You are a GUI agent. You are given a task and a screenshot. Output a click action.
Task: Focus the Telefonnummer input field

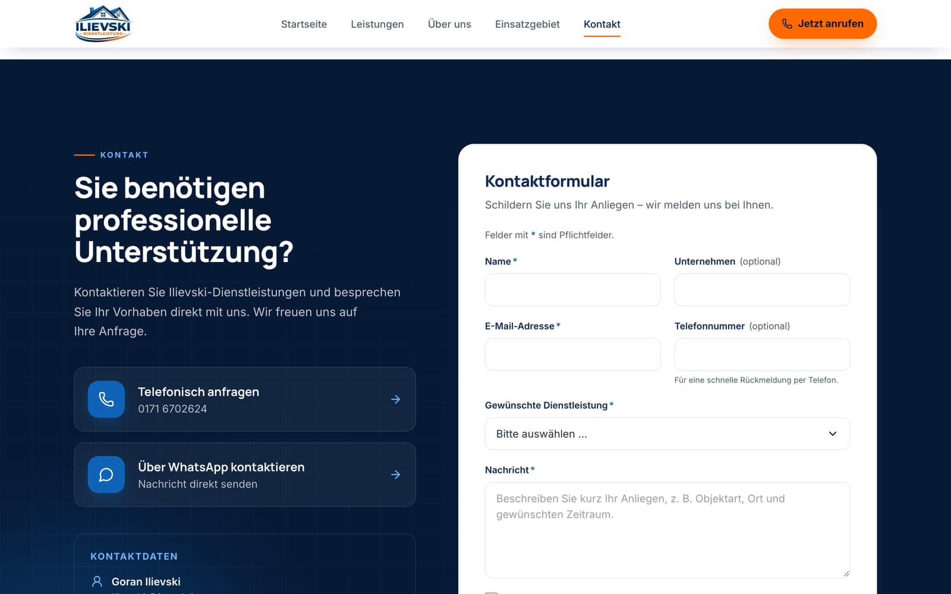tap(762, 355)
